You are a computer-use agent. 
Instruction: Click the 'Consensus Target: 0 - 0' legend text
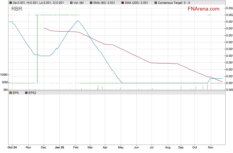[x=174, y=3]
